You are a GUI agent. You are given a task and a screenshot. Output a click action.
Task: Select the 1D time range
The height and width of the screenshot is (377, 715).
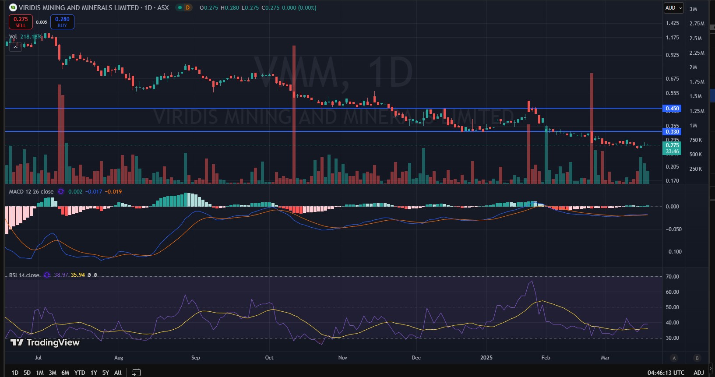point(15,373)
